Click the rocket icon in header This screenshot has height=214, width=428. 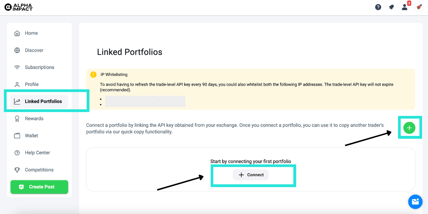[x=391, y=7]
